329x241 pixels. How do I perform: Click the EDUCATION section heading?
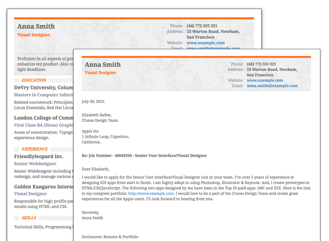pos(34,80)
